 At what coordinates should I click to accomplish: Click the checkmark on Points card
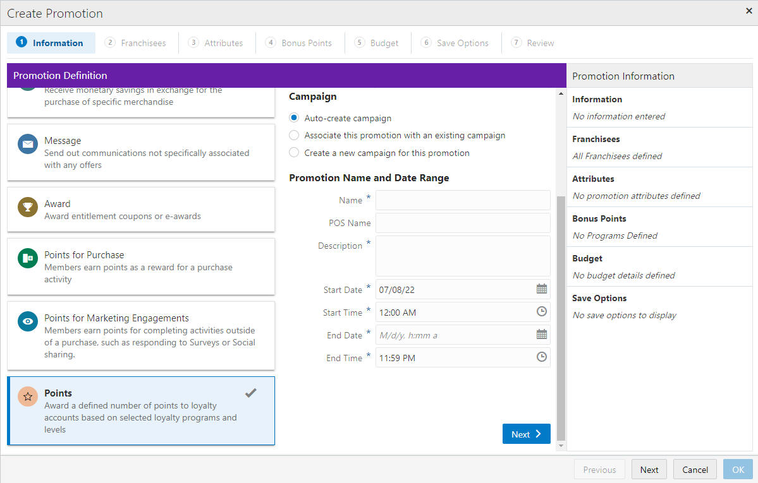pos(250,393)
